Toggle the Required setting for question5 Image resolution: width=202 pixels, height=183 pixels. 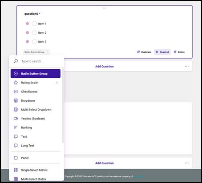click(162, 52)
